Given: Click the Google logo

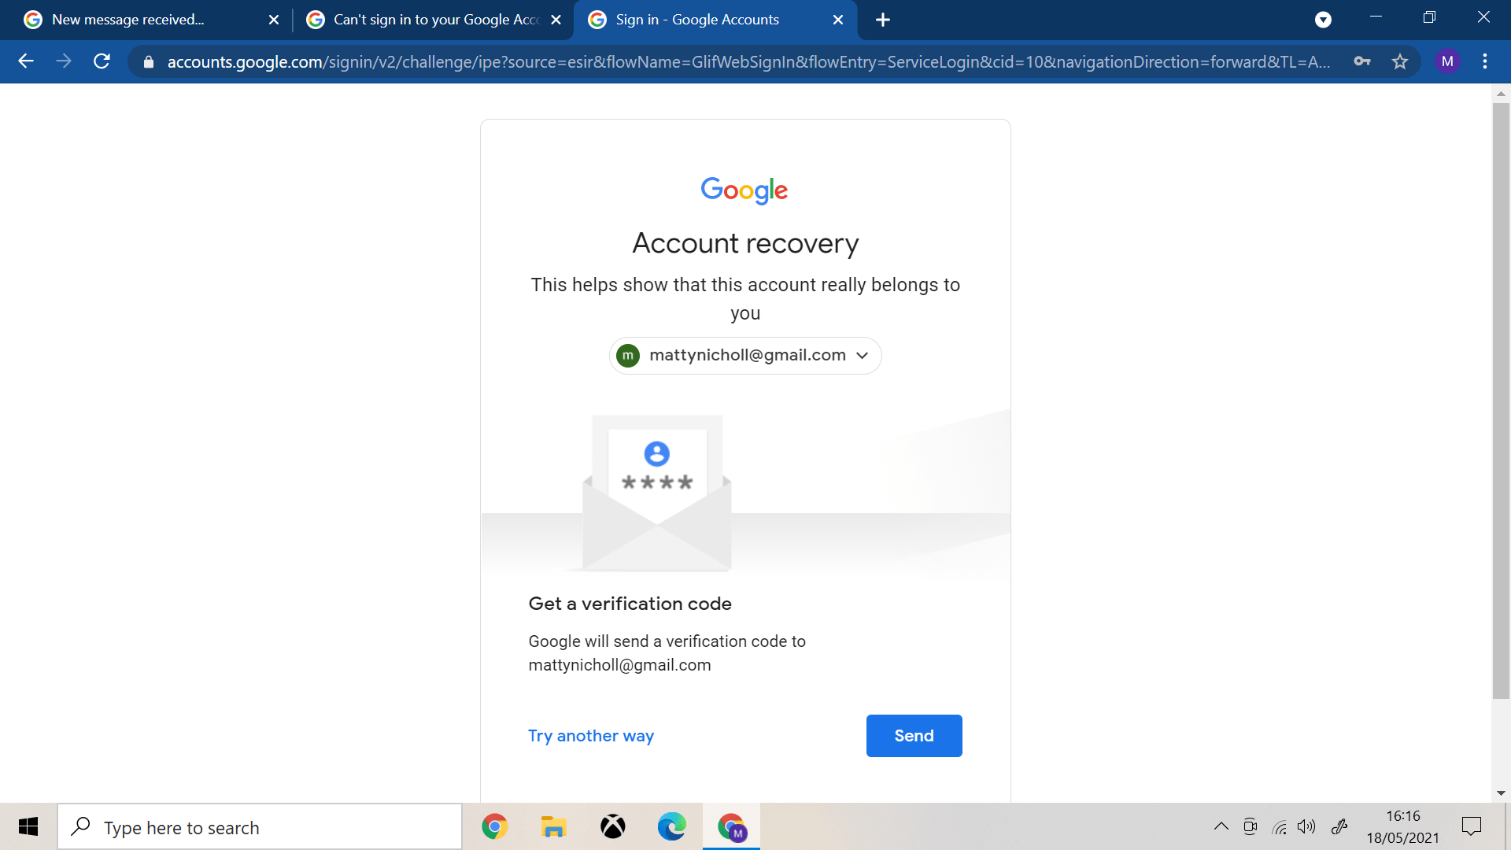Looking at the screenshot, I should point(744,190).
